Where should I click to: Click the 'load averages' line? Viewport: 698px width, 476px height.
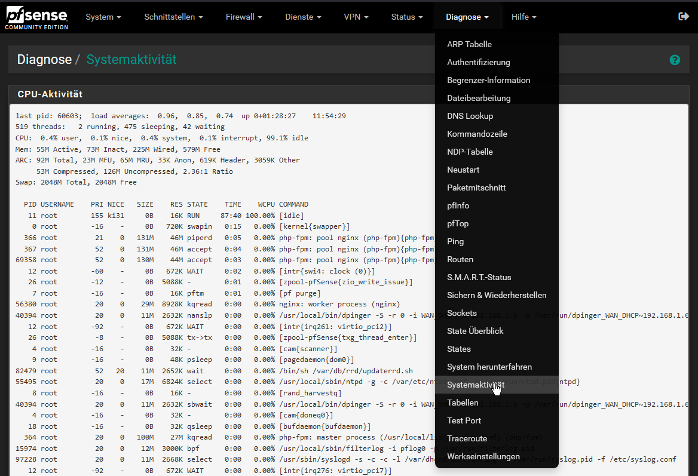pyautogui.click(x=180, y=116)
